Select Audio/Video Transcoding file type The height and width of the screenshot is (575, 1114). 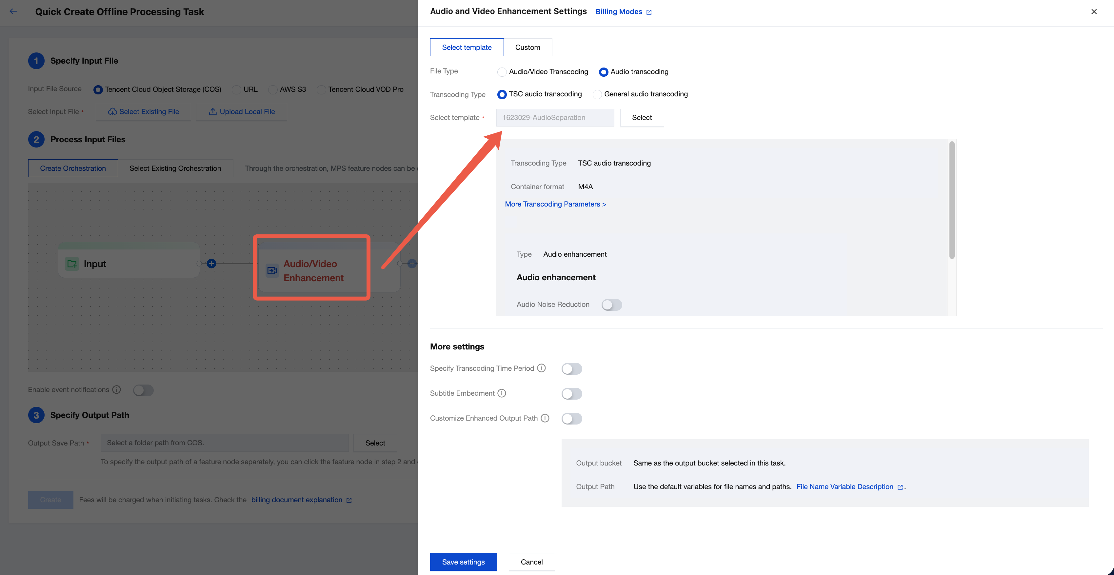[x=502, y=72]
